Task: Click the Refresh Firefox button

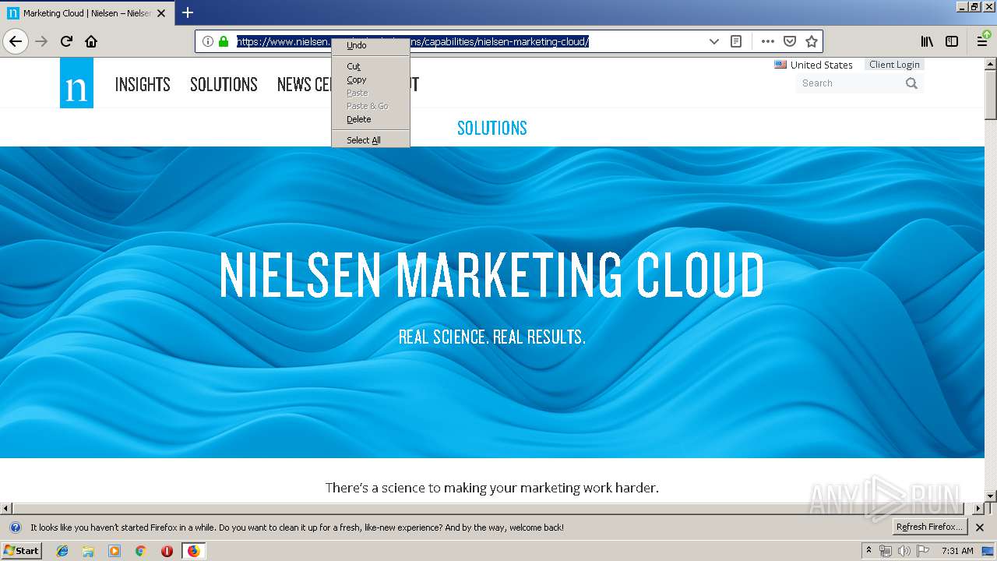Action: pos(930,527)
